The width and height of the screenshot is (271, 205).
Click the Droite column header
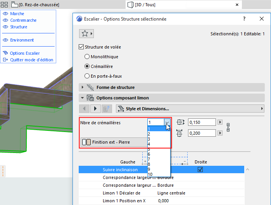click(201, 162)
